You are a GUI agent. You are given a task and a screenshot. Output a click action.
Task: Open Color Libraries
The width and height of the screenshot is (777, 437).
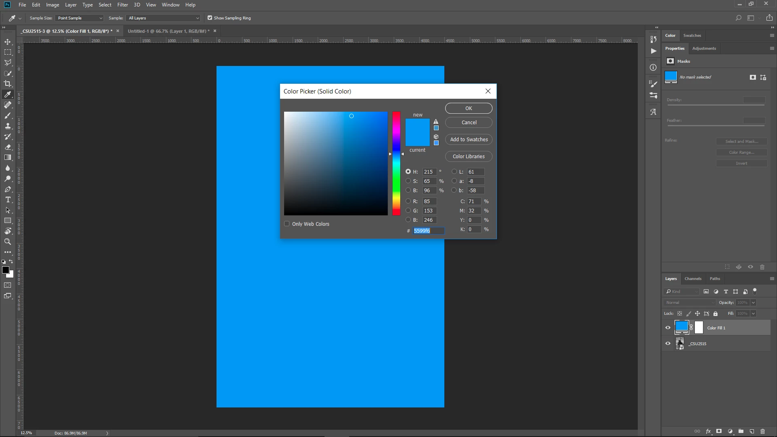pos(469,157)
